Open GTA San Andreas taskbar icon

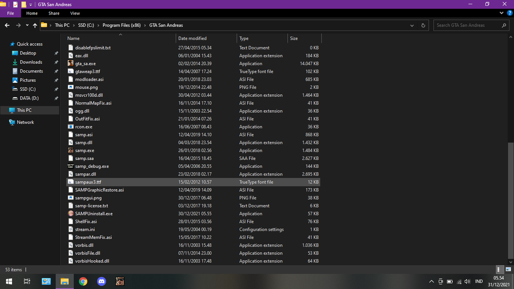coord(120,281)
